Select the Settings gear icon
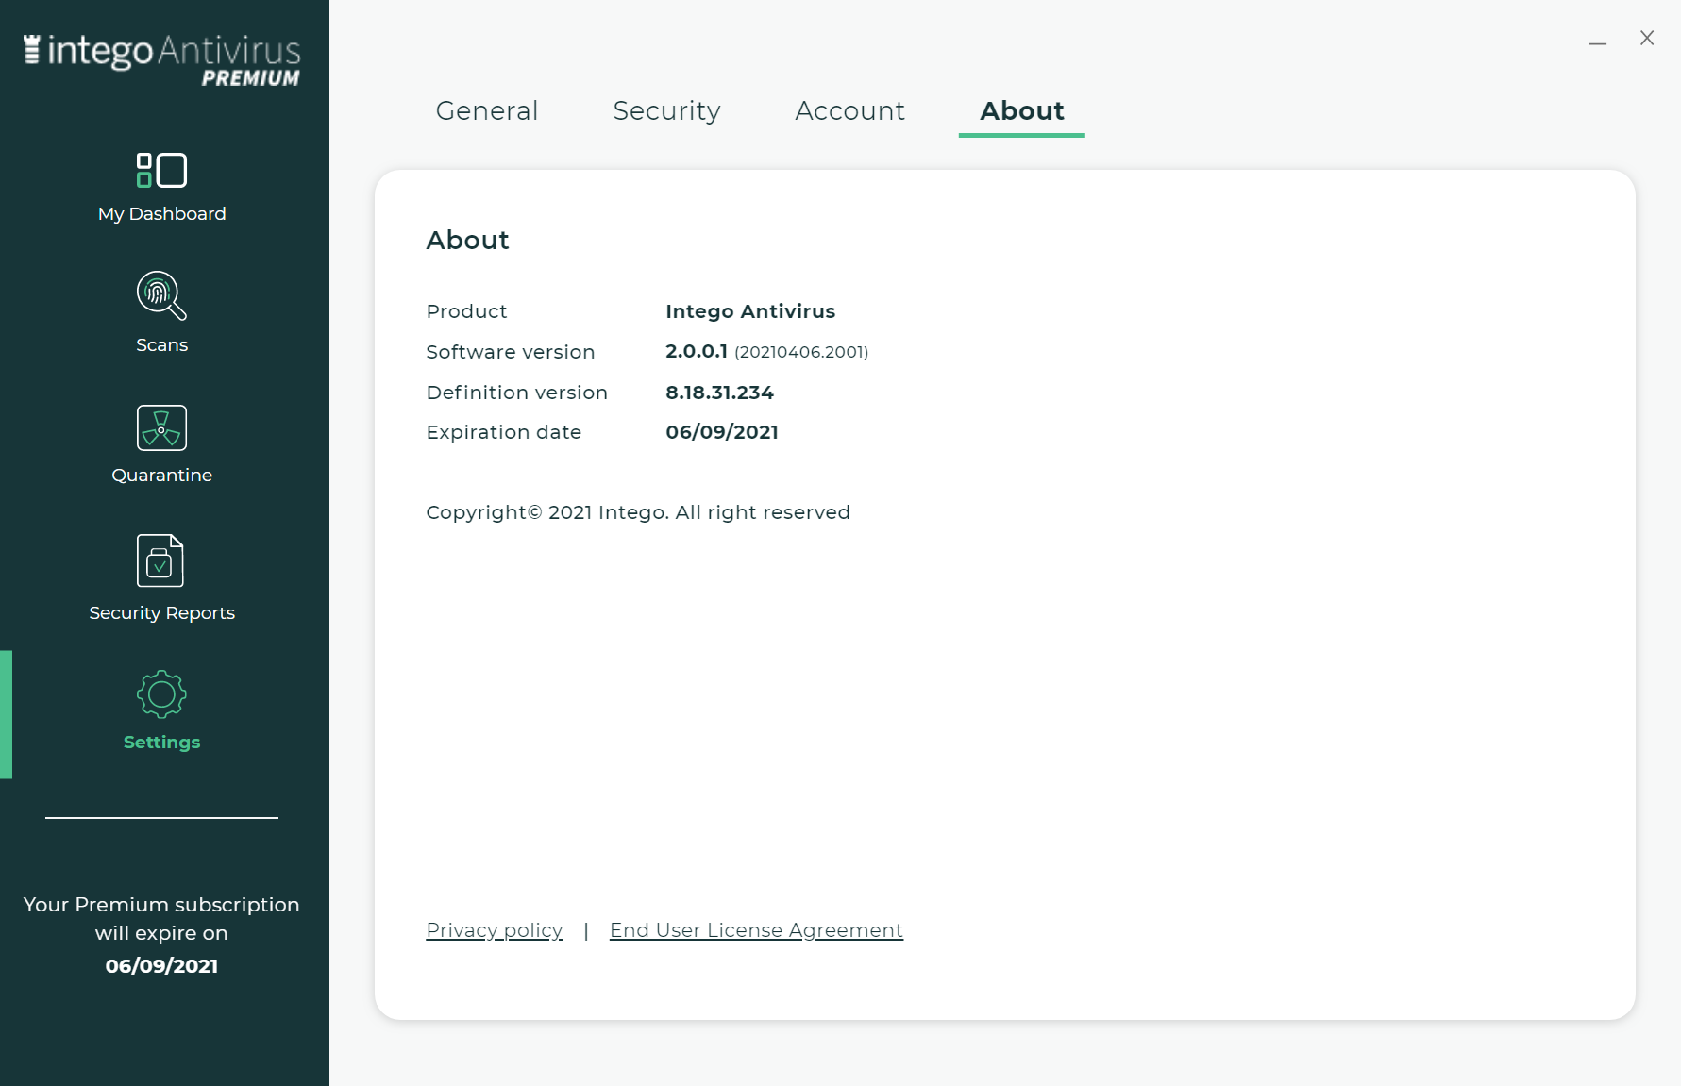Screen dimensions: 1681x1086 [161, 694]
